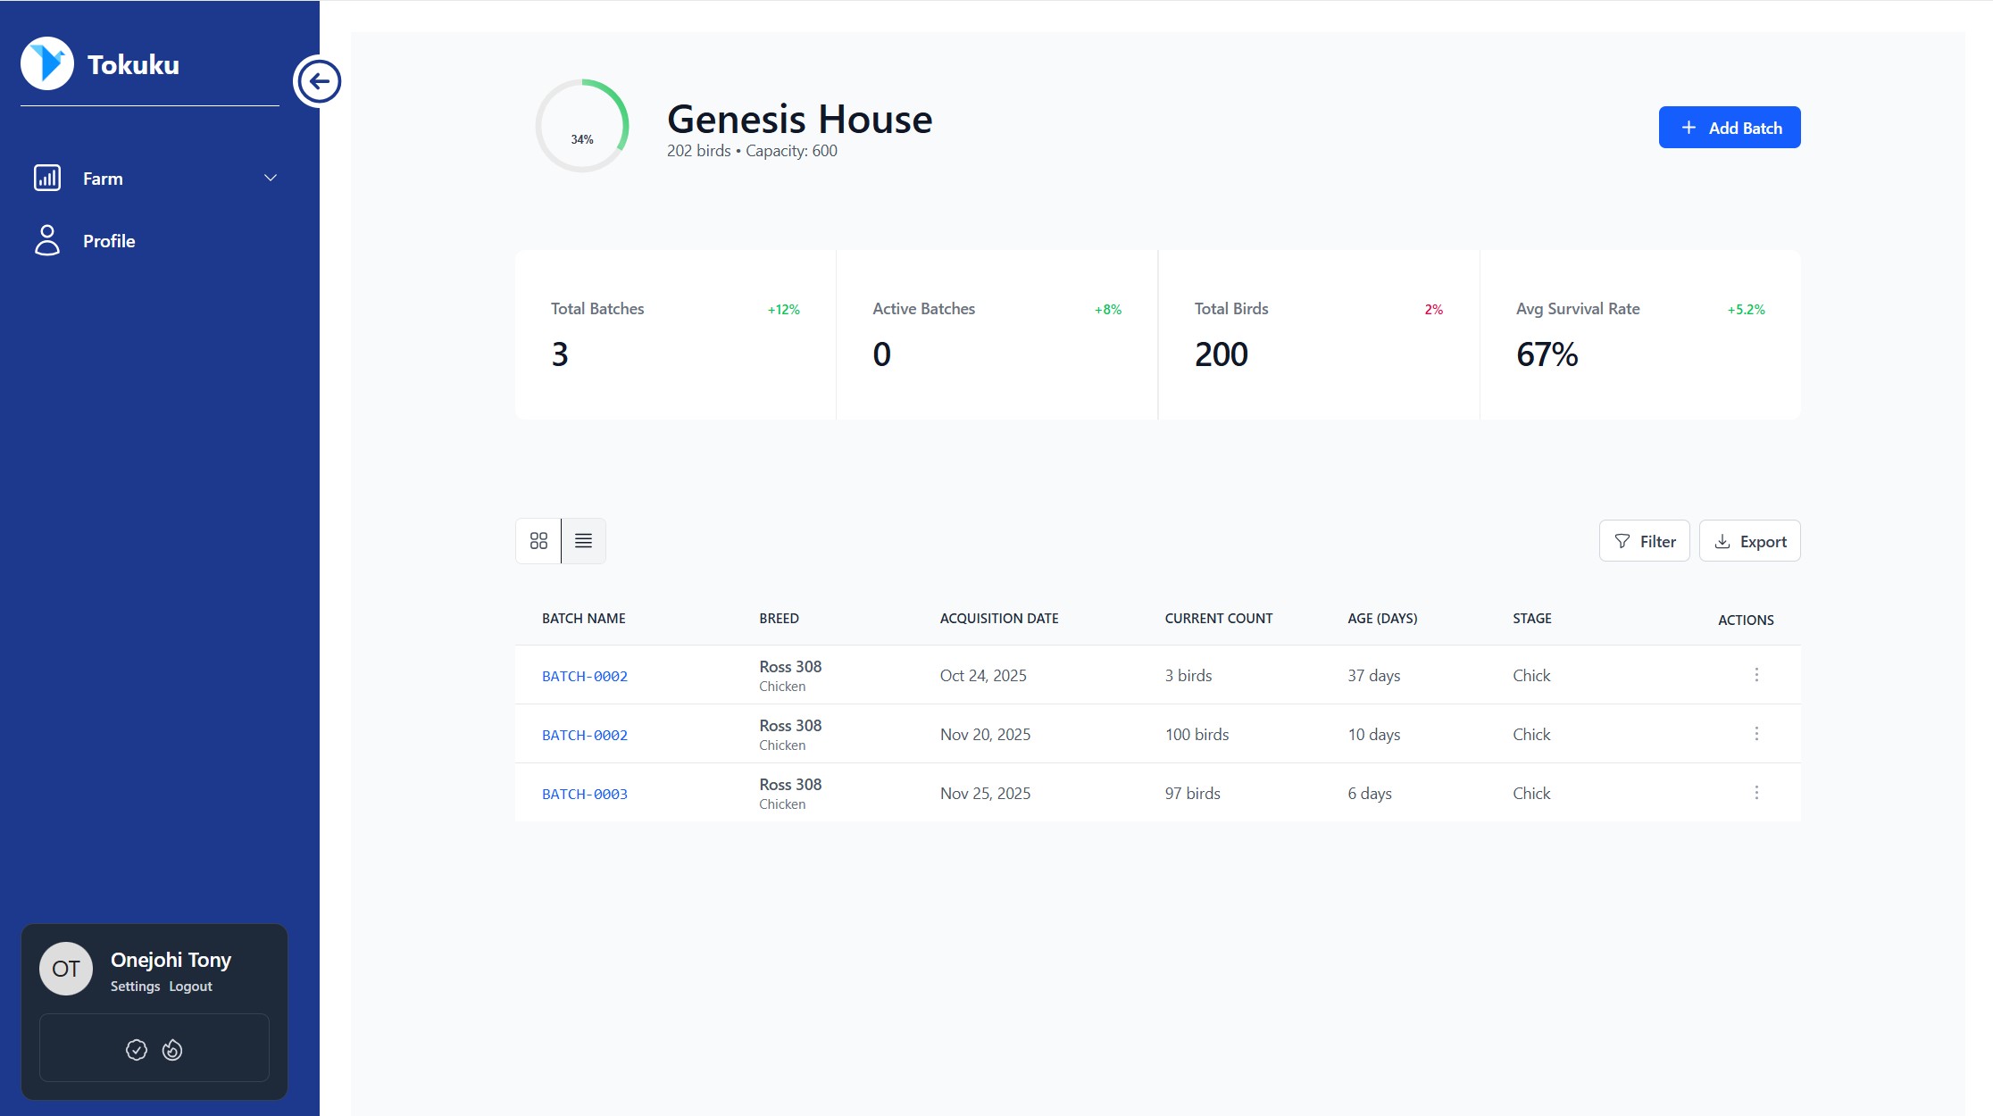Expand the Farm menu chevron

click(x=271, y=178)
